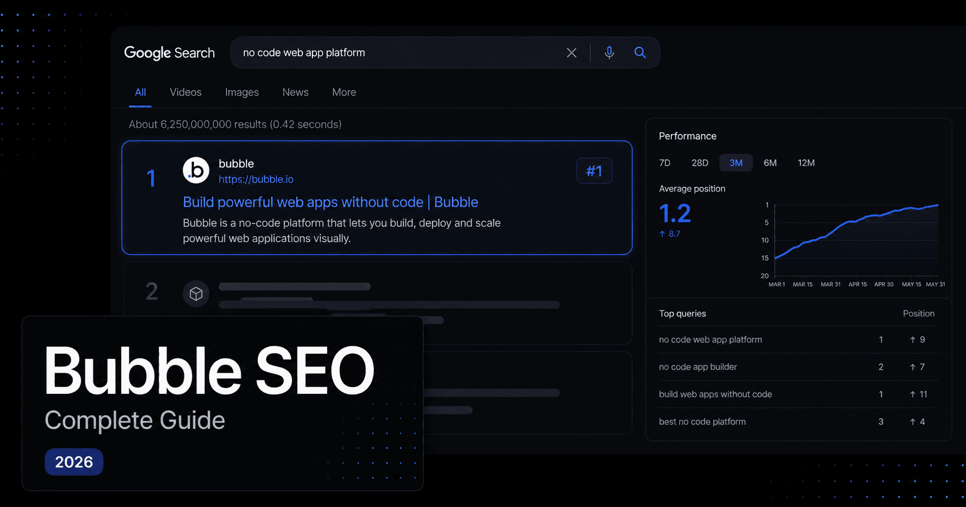Click the 1.2 average position value

675,214
